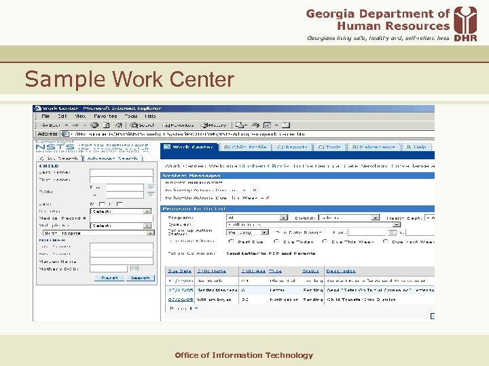Click the child Last Name field

pos(122,172)
